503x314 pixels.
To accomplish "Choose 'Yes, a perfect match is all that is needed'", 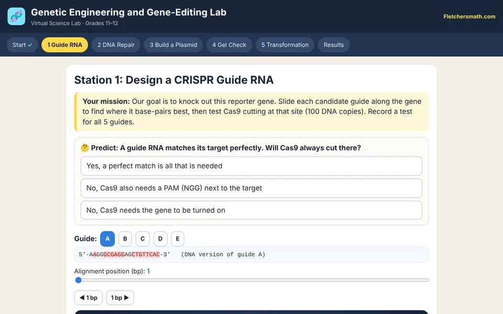I will click(251, 166).
